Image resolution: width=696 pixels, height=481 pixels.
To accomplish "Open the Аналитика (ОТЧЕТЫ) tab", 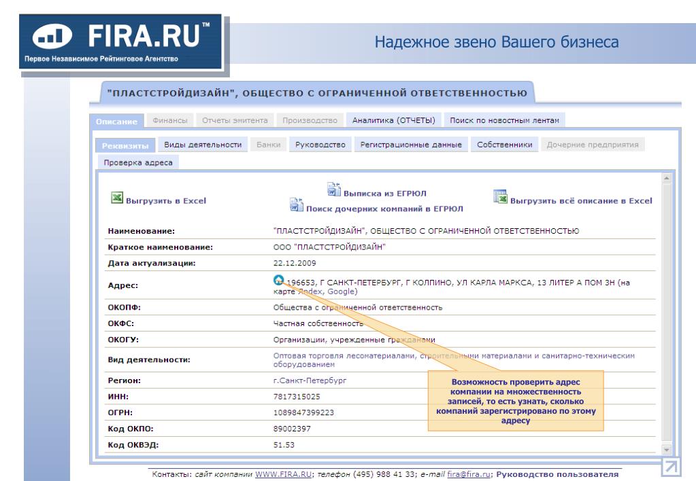I will click(394, 120).
